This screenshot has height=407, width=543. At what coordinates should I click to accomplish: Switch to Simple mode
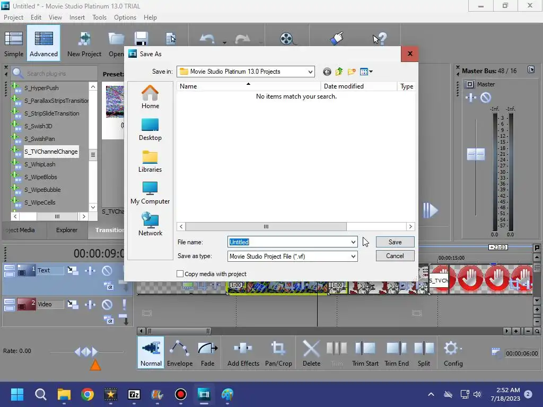14,44
